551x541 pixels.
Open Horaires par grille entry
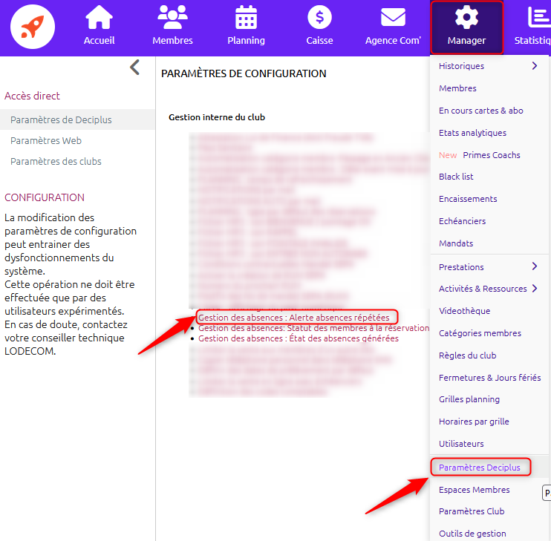coord(474,422)
